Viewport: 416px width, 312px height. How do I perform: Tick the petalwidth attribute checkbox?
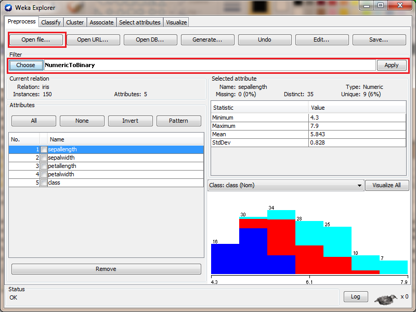[44, 175]
